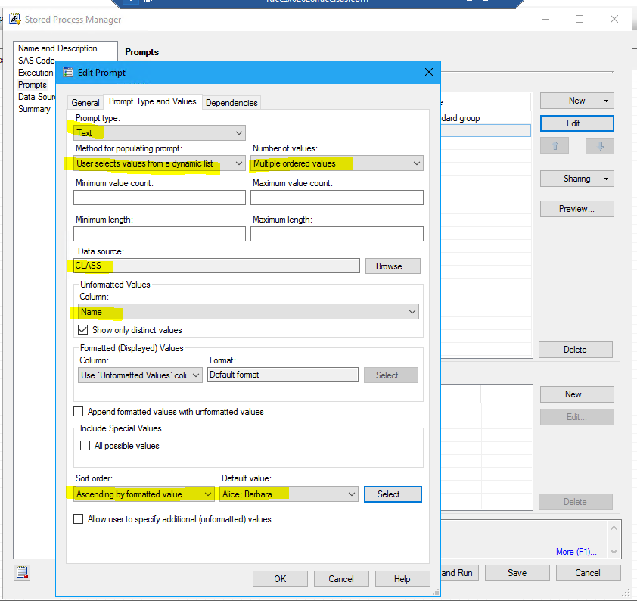Click the Edit Prompt title bar icon
This screenshot has height=601, width=637.
pyautogui.click(x=68, y=72)
